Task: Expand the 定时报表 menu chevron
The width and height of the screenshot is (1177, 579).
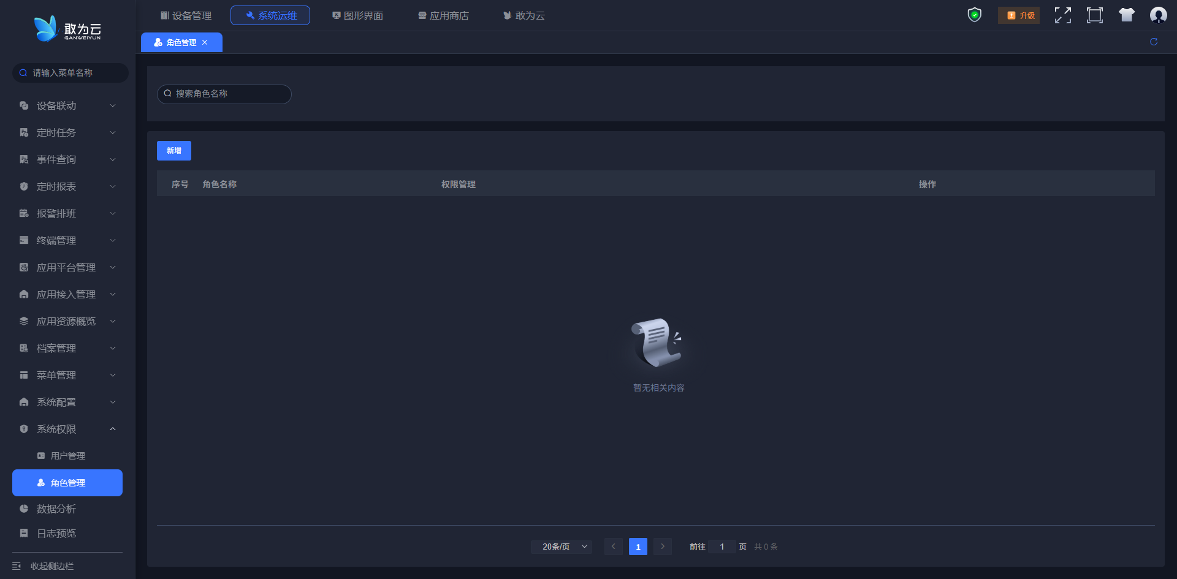Action: (113, 186)
